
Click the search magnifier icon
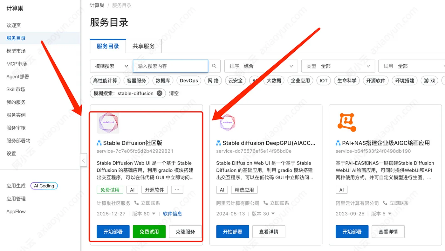(214, 66)
